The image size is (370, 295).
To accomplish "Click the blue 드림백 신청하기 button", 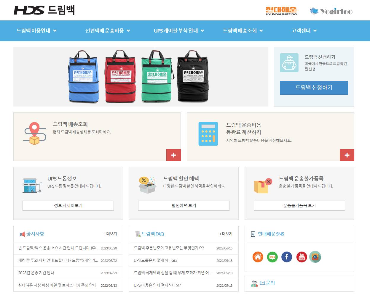I will point(314,88).
